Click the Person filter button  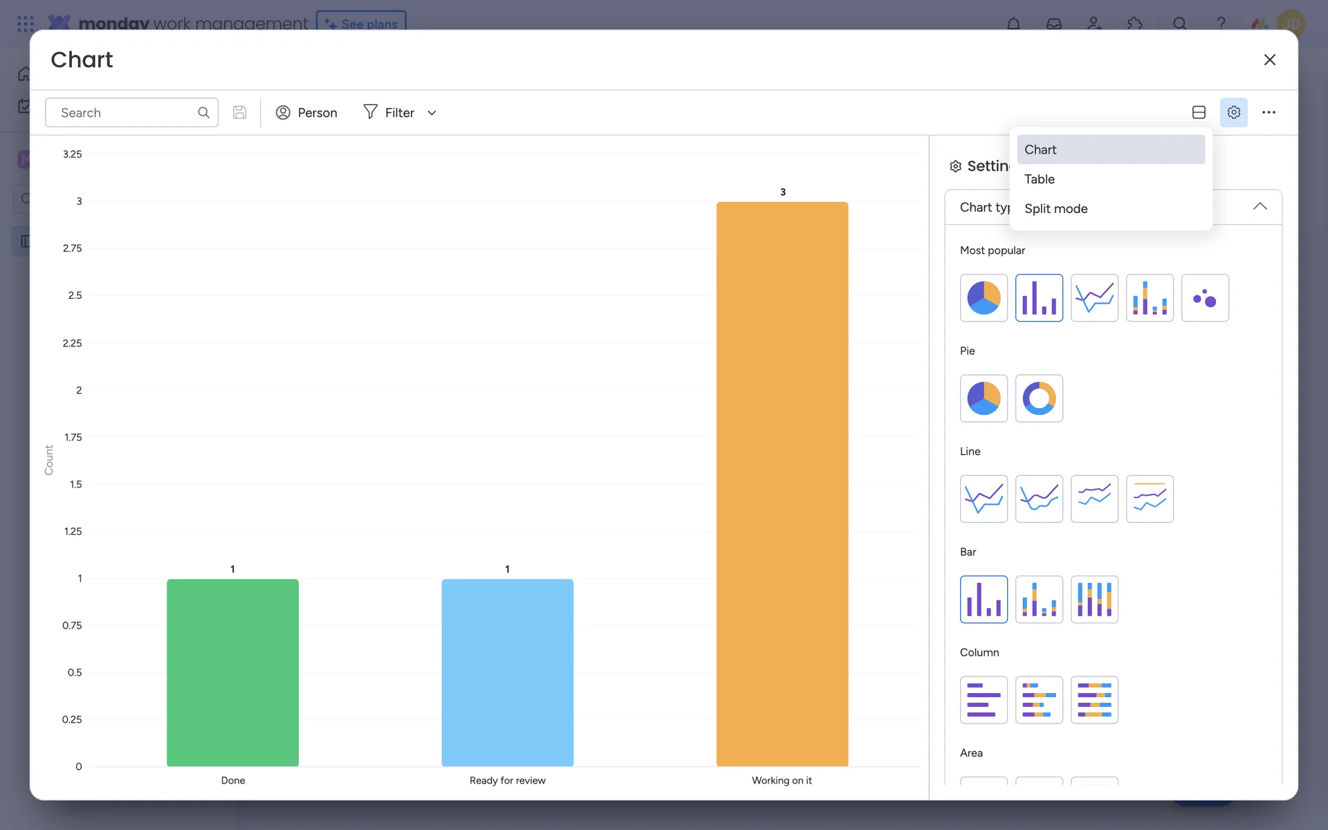click(x=306, y=113)
